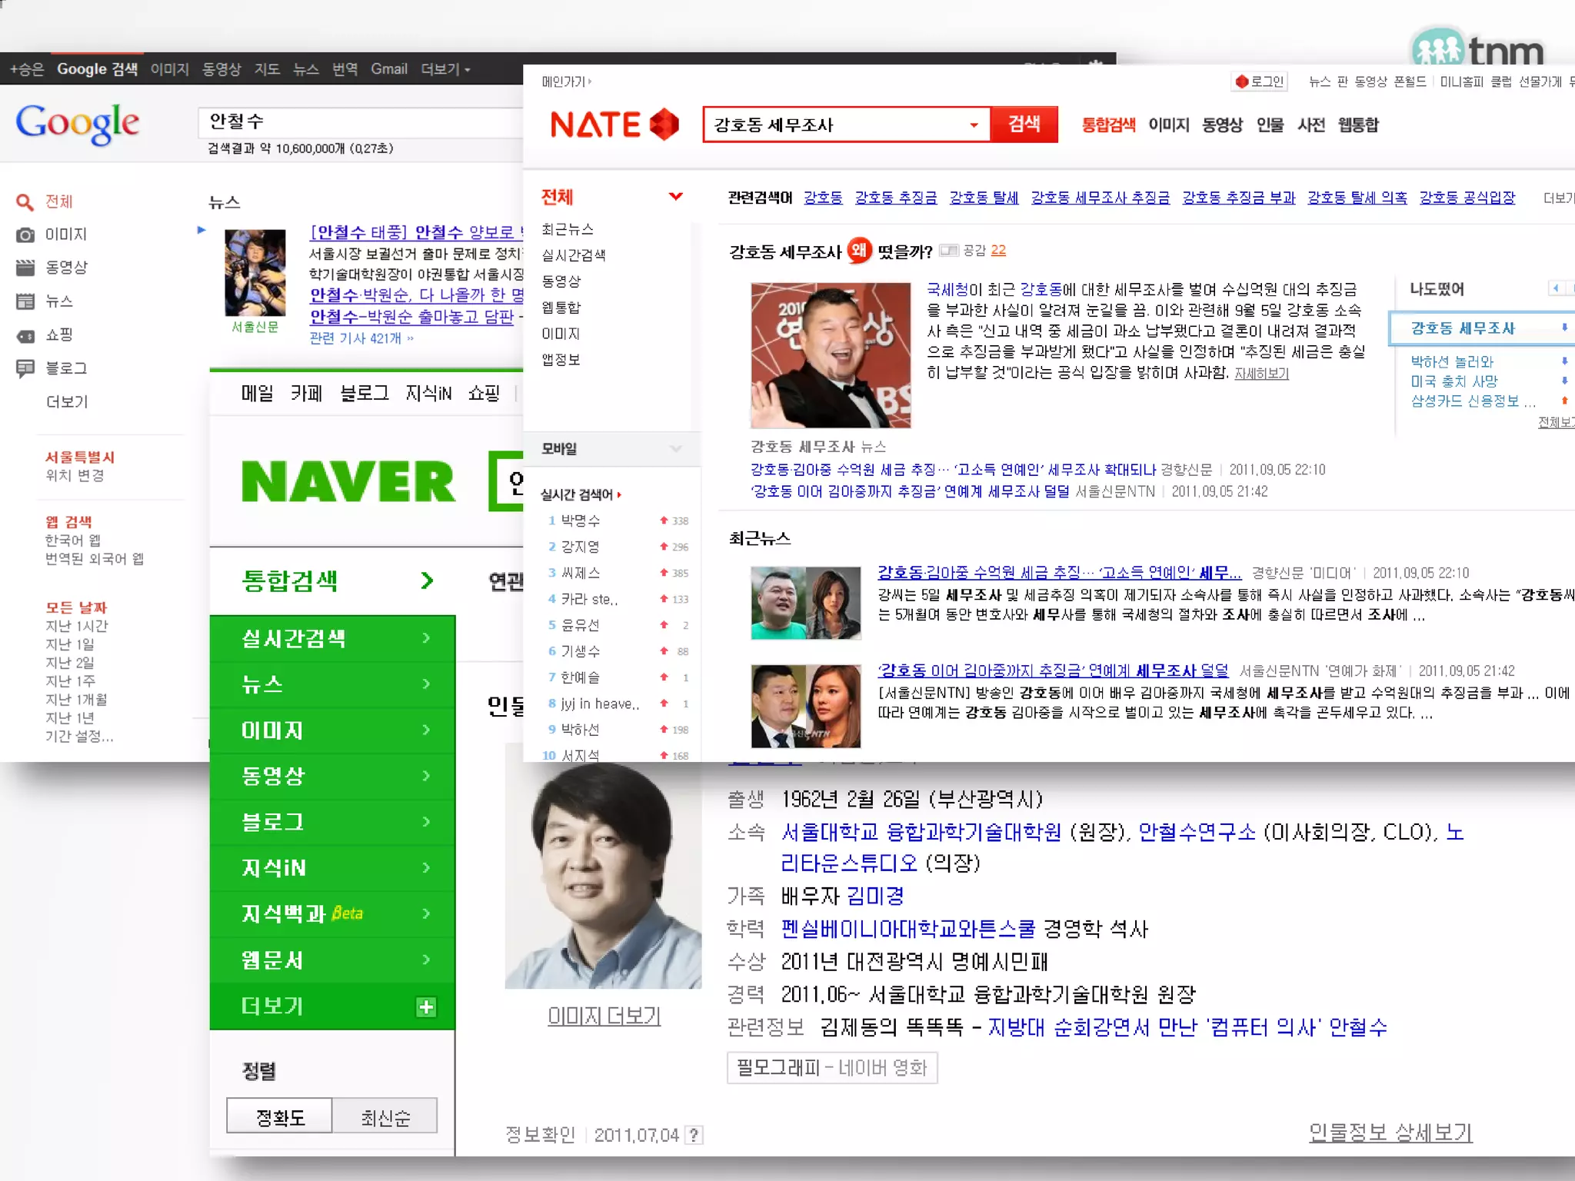Click the 공감 recommend icon
The width and height of the screenshot is (1575, 1181).
(x=949, y=251)
